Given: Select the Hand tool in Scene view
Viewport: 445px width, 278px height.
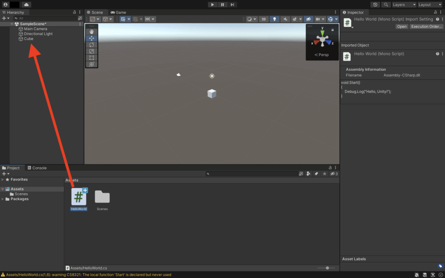Looking at the screenshot, I should (x=91, y=32).
